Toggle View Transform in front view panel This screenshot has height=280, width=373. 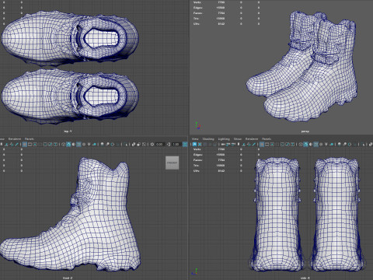185,144
